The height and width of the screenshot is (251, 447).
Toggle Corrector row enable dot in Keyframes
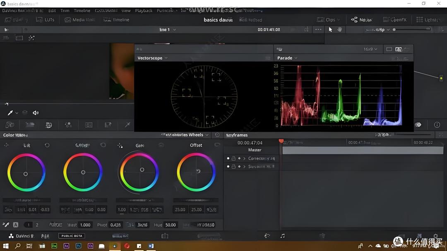pos(228,158)
